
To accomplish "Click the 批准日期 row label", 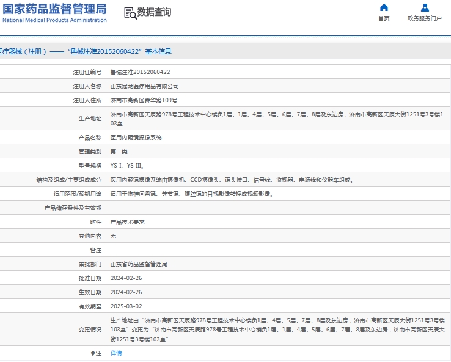I will click(x=90, y=278).
